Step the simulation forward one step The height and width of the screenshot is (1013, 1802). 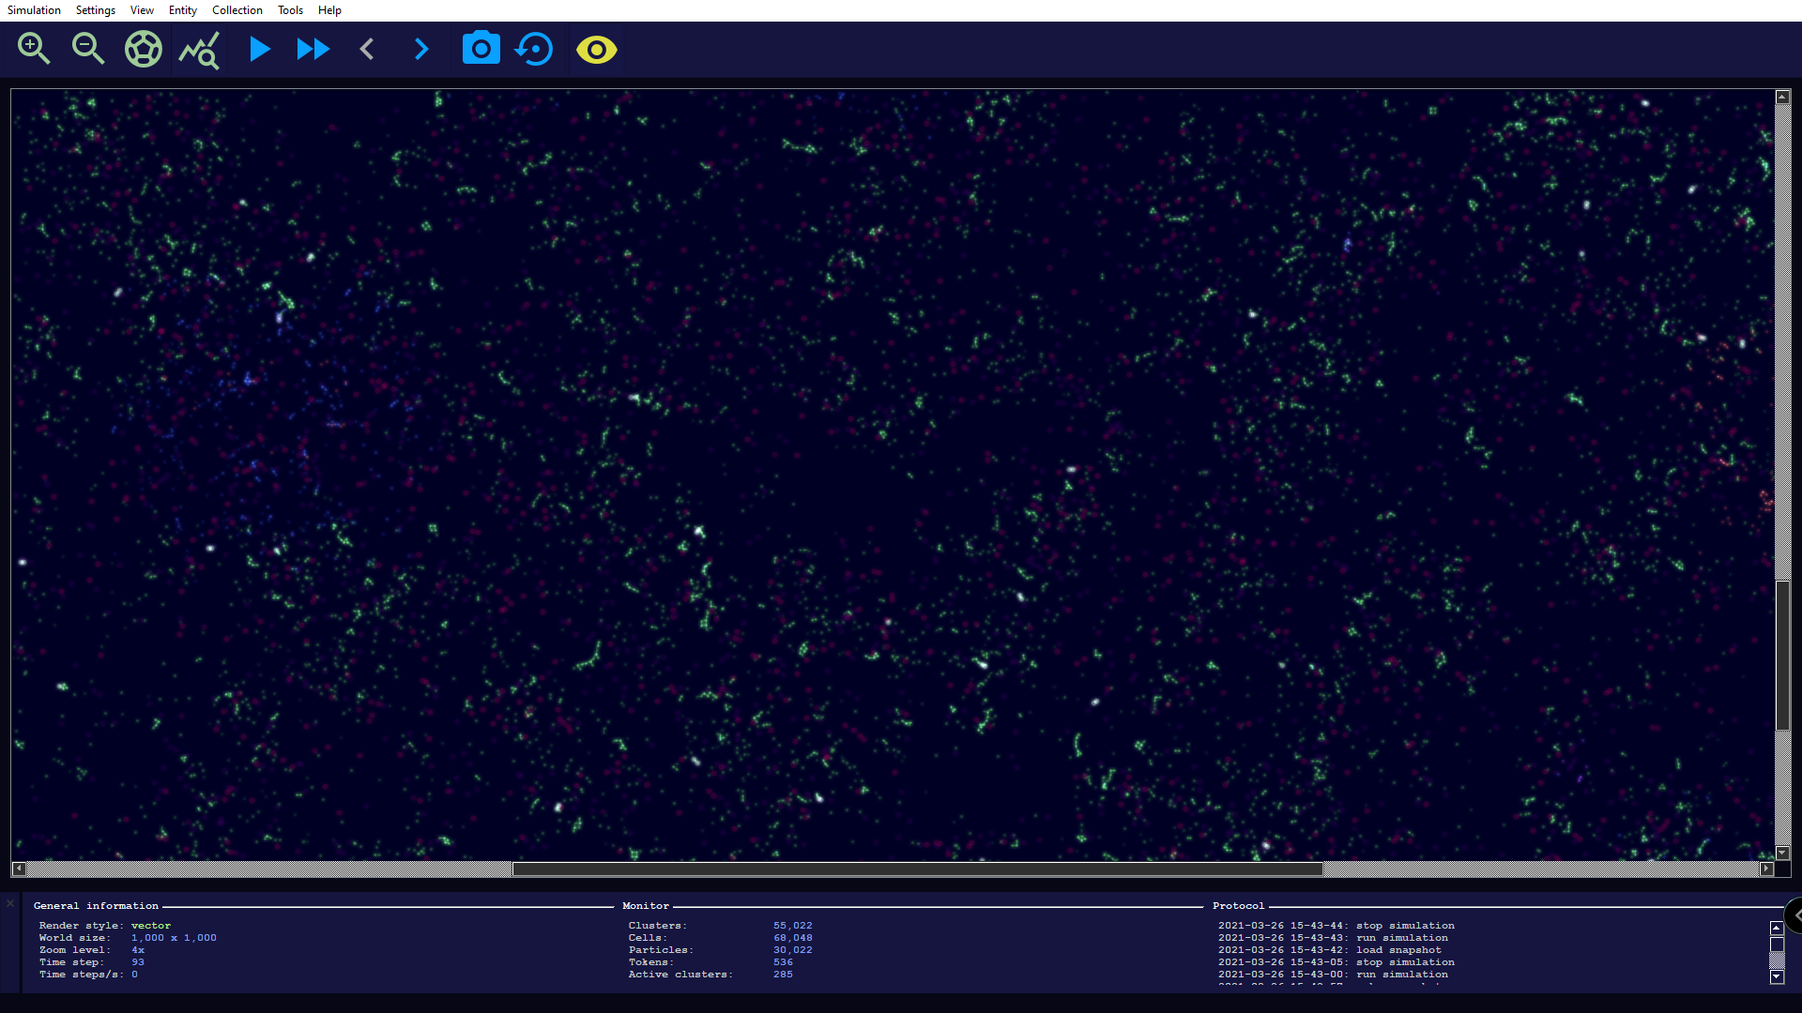(x=421, y=49)
